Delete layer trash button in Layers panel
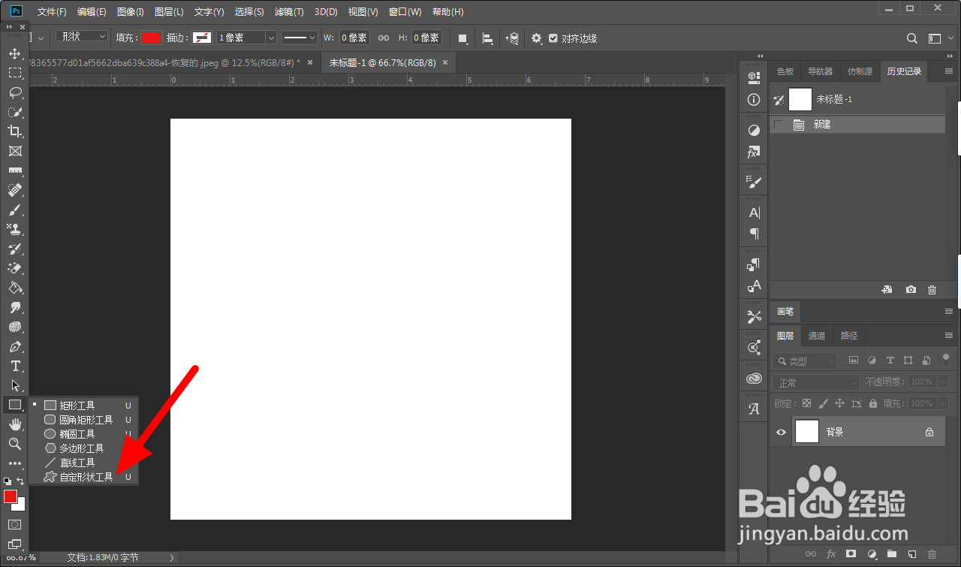This screenshot has height=567, width=961. coord(932,554)
